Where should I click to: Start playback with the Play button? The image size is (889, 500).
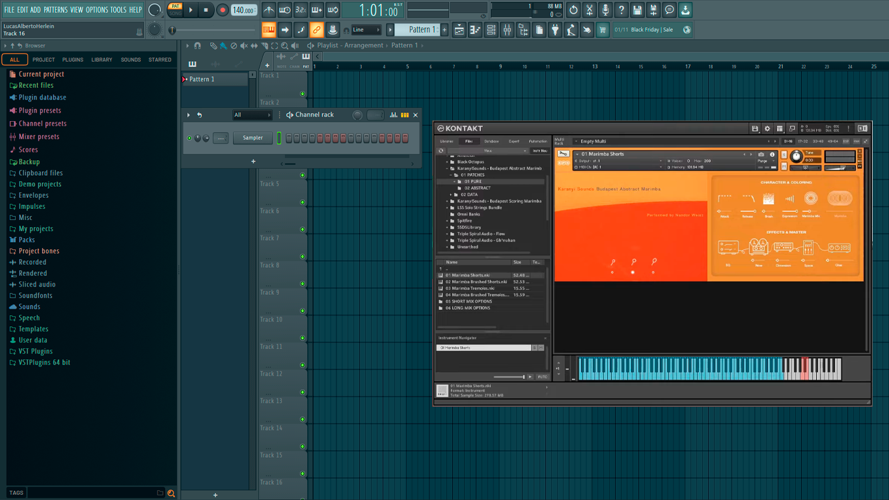[x=191, y=10]
